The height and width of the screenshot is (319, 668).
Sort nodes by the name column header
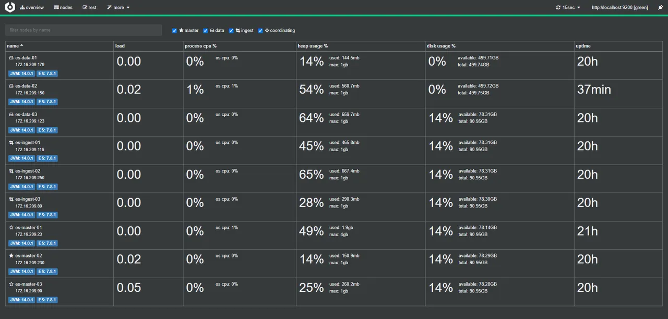click(x=14, y=46)
